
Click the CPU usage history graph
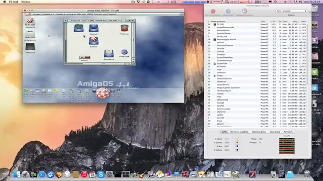pos(287,146)
